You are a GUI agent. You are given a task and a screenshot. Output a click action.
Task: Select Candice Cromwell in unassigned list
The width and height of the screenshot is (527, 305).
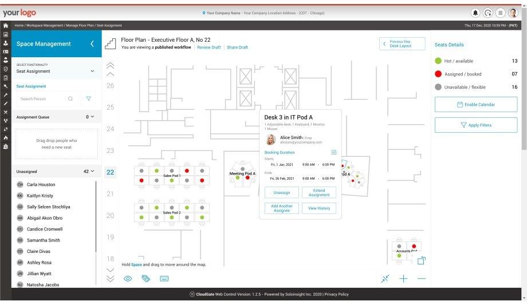click(x=44, y=229)
